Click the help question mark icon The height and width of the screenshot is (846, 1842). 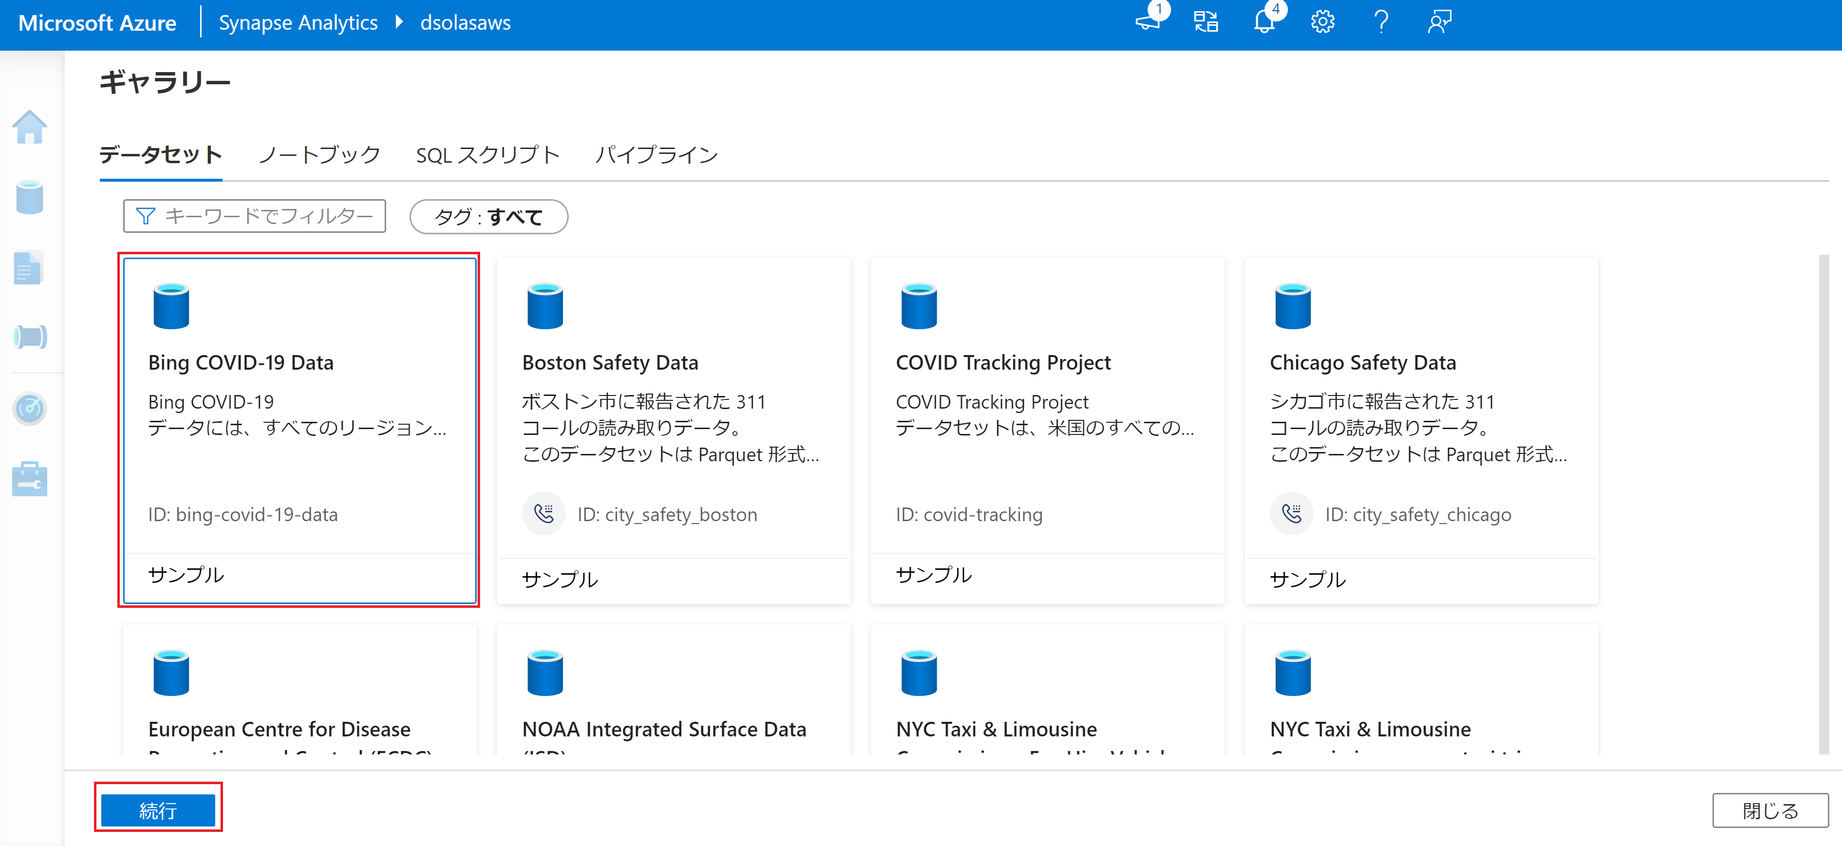(x=1381, y=22)
